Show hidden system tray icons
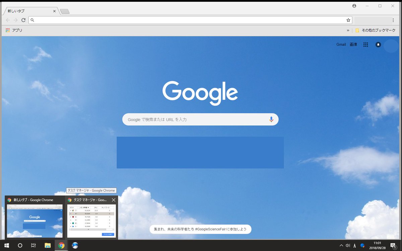The image size is (402, 251). [341, 245]
